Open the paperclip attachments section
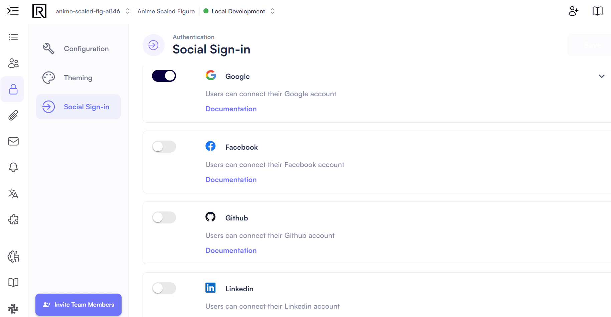 pyautogui.click(x=13, y=115)
